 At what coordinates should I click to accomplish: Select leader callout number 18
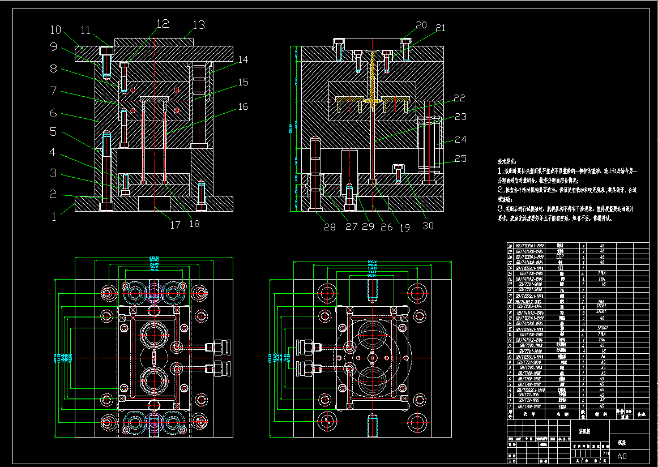195,224
